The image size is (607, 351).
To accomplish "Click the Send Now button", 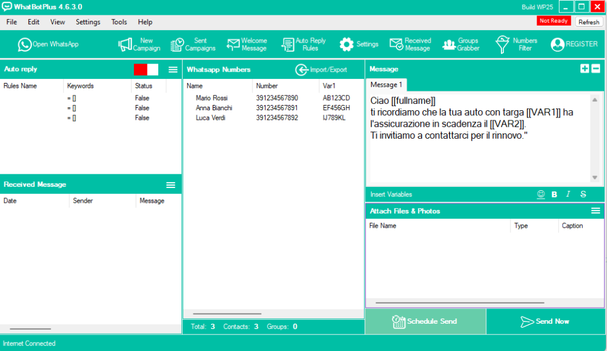I will (x=545, y=321).
